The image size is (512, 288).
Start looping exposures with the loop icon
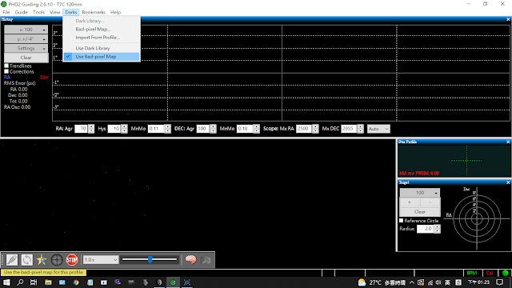[26, 260]
